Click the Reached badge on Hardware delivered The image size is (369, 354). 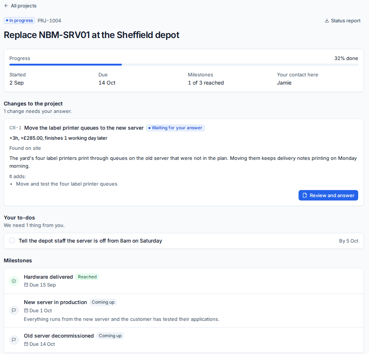pos(87,277)
